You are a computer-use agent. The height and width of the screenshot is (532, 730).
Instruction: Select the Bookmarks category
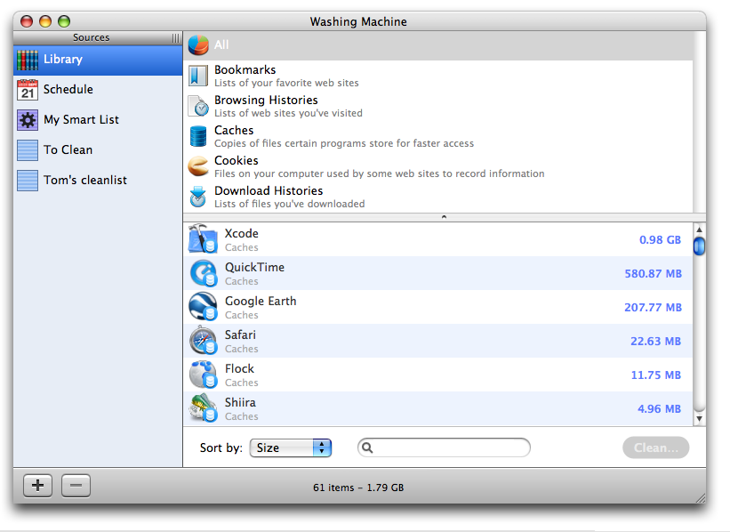click(438, 76)
